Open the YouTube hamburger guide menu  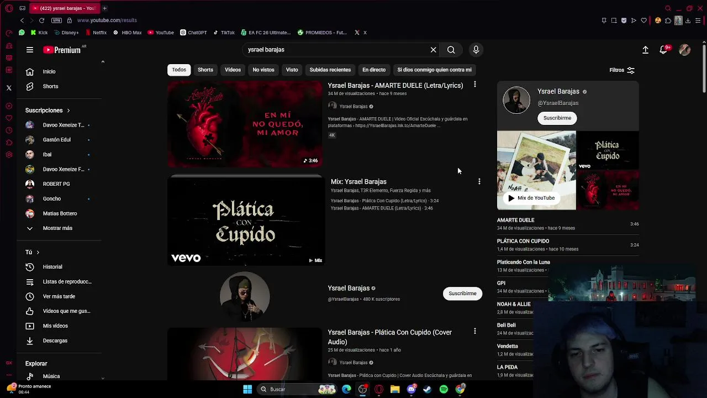click(30, 50)
